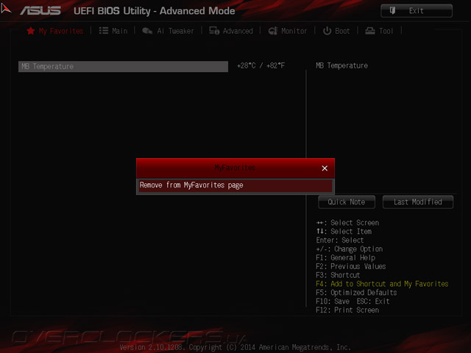Go to the Advanced tab
Image resolution: width=471 pixels, height=353 pixels.
[x=231, y=31]
